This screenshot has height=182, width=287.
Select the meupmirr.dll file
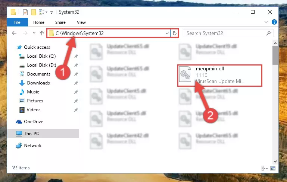[219, 75]
